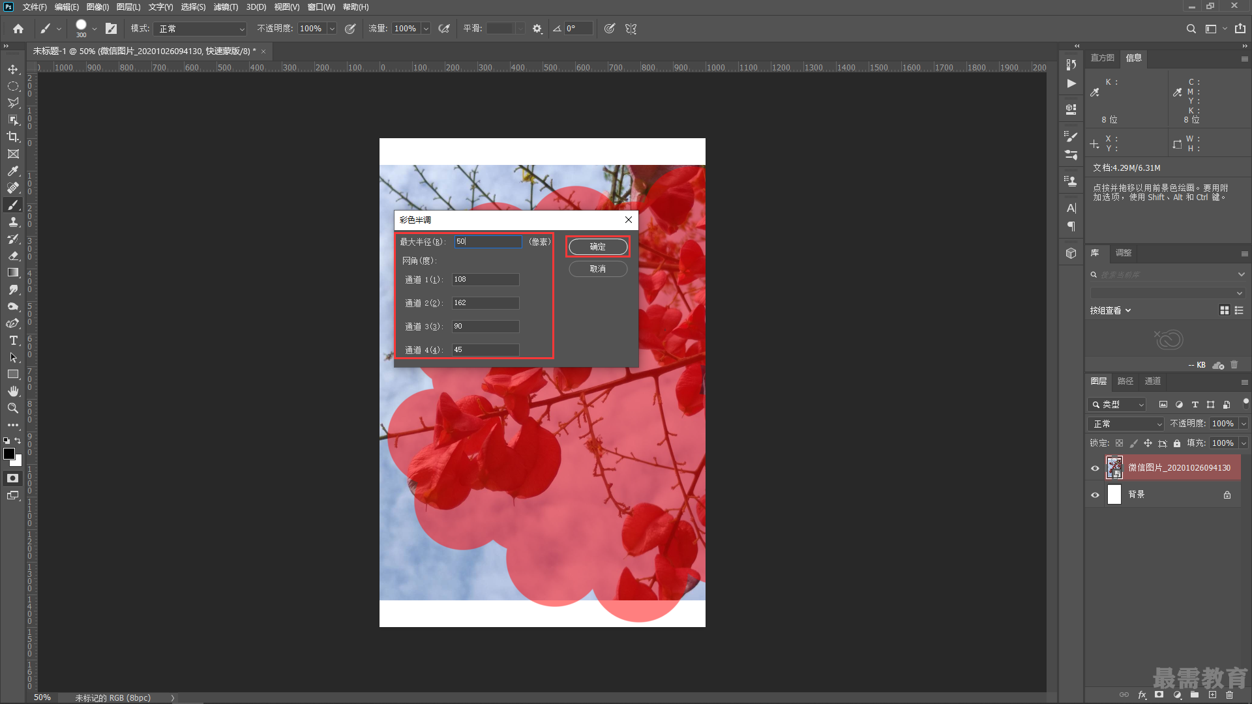This screenshot has width=1252, height=704.
Task: Select the Move tool
Action: [13, 69]
